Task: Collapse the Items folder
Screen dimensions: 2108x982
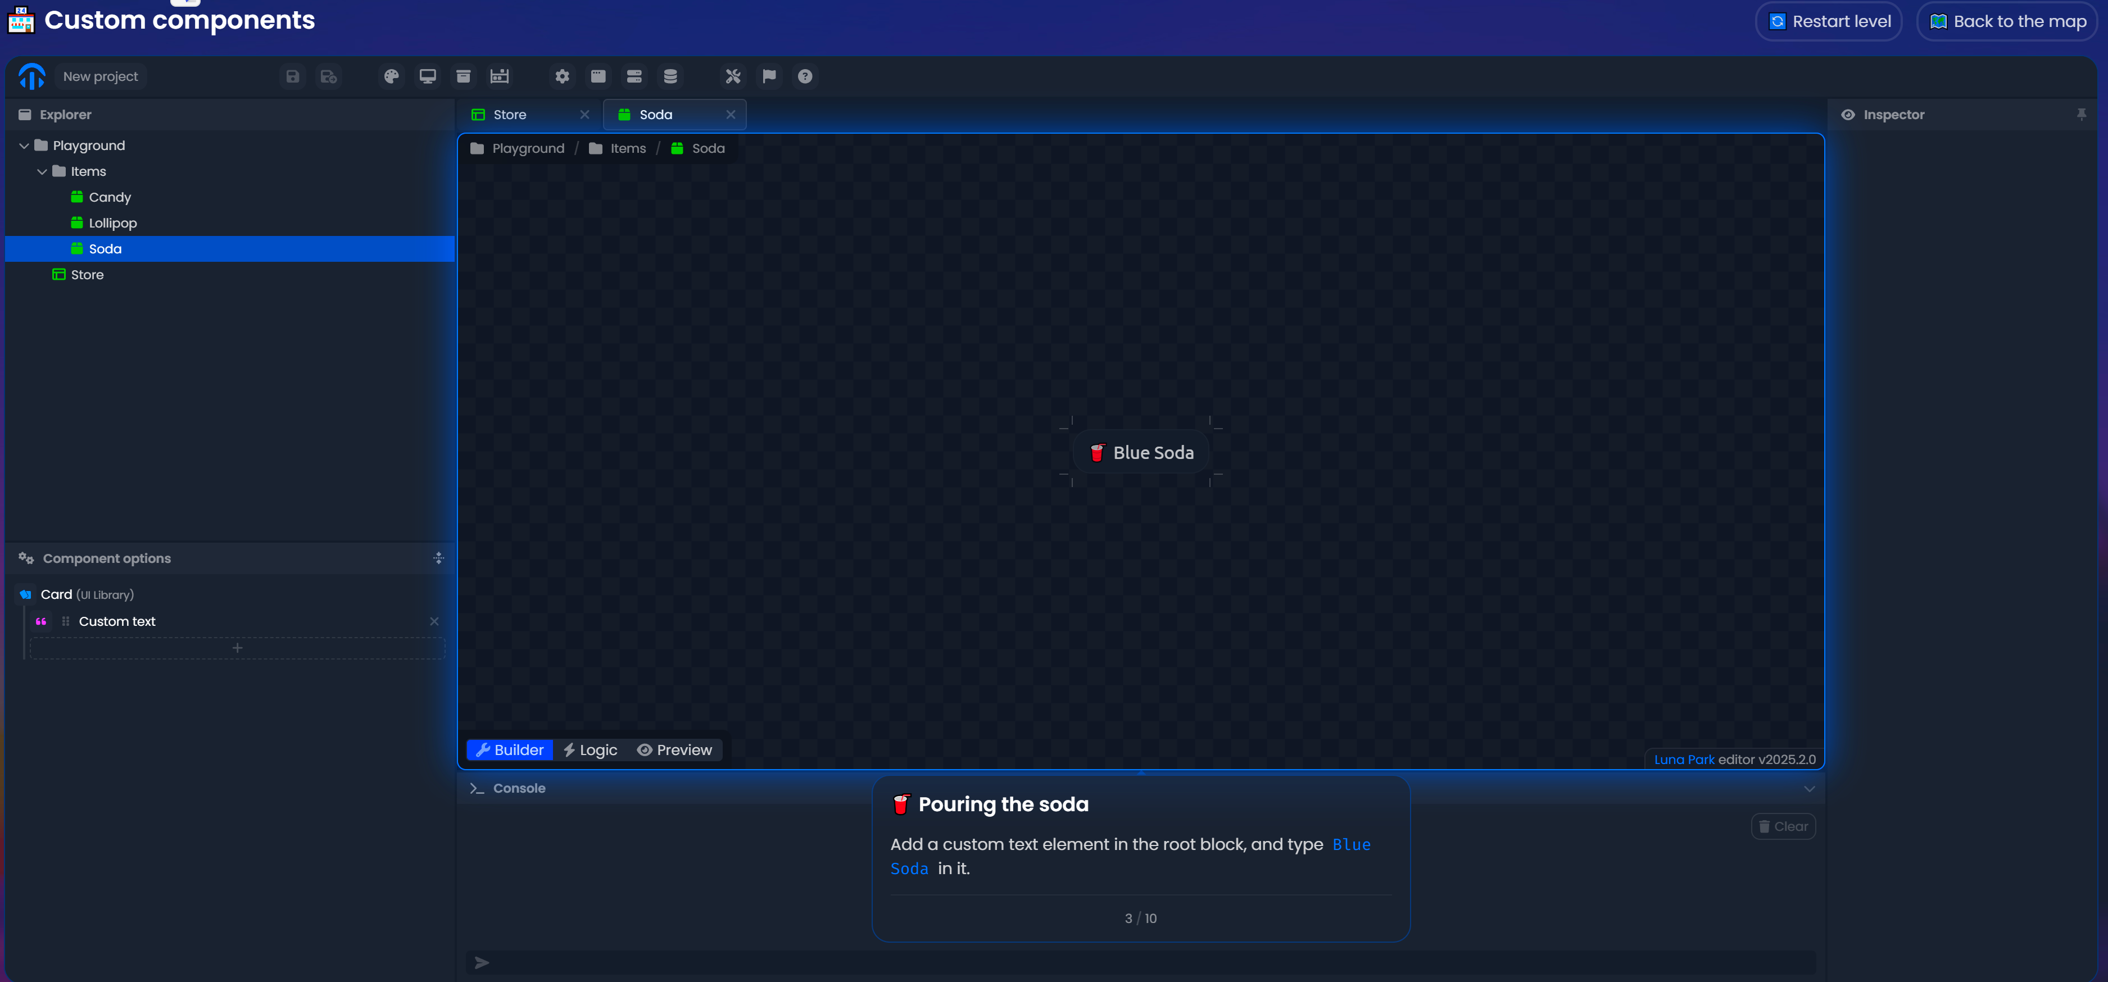Action: (42, 172)
